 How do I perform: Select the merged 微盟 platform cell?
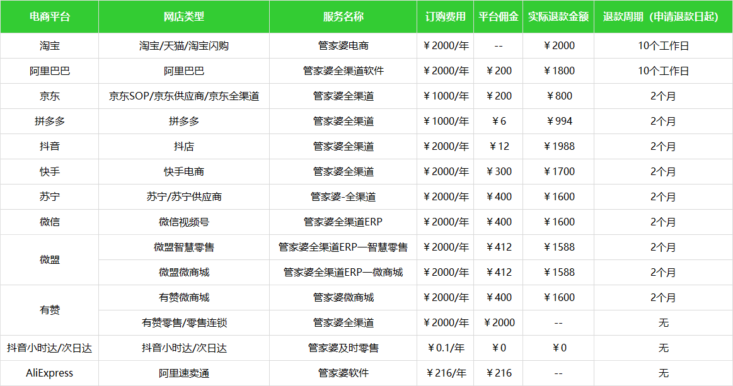50,260
